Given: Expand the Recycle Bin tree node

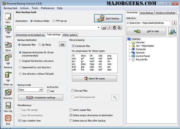Looking at the screenshot, I should [x=129, y=59].
